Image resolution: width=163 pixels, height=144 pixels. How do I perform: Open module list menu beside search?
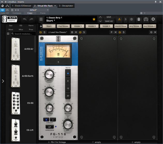[8, 34]
